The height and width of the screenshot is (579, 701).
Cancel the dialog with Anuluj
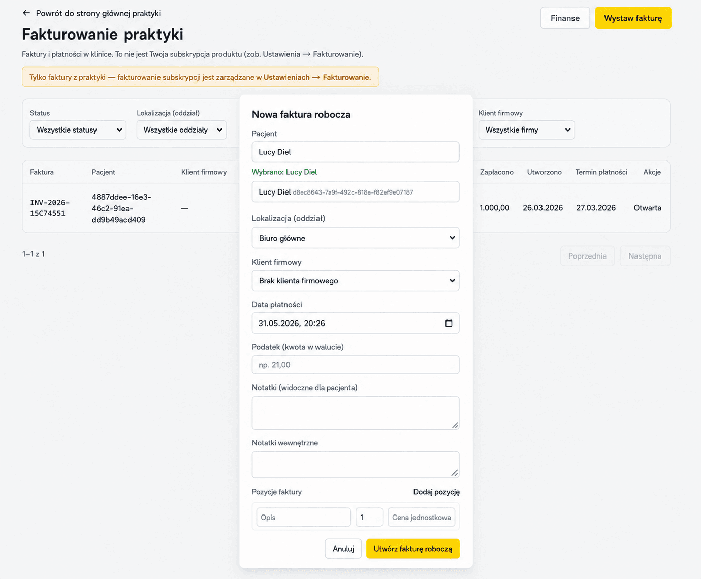(x=343, y=549)
